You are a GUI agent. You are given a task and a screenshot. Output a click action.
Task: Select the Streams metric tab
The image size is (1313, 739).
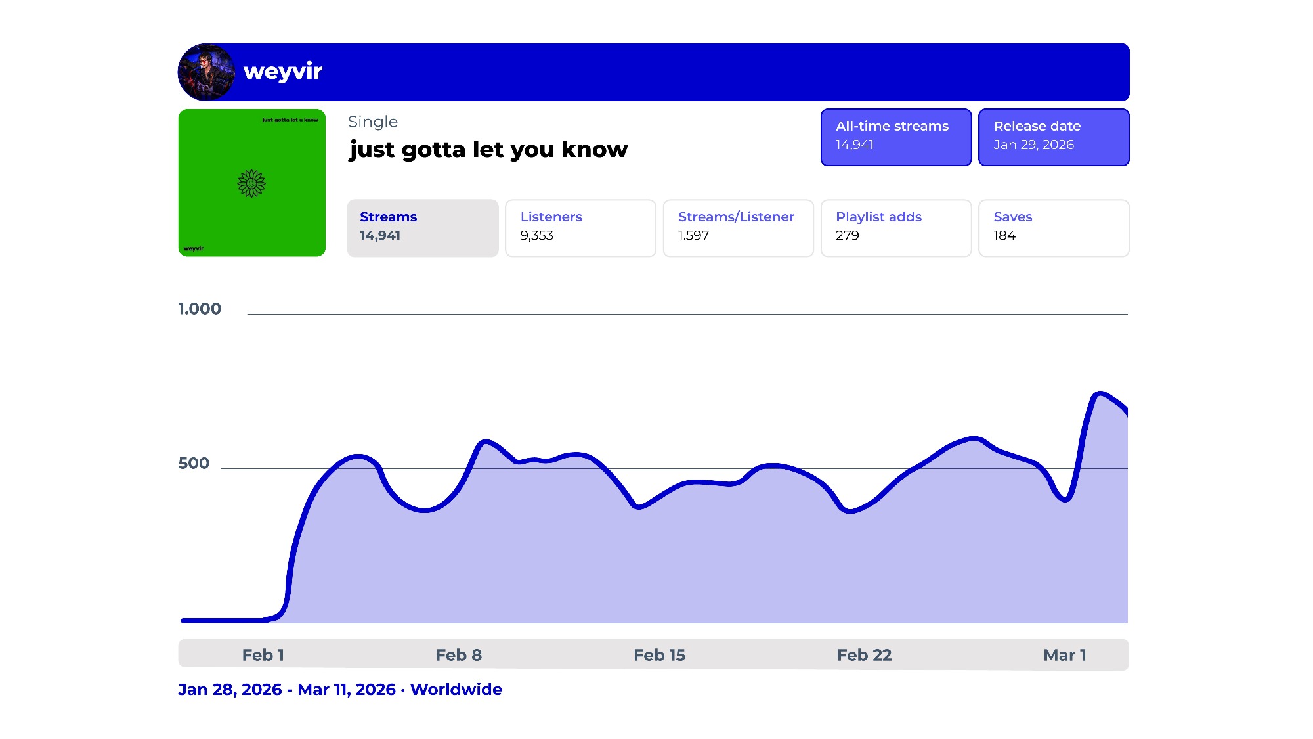tap(423, 227)
